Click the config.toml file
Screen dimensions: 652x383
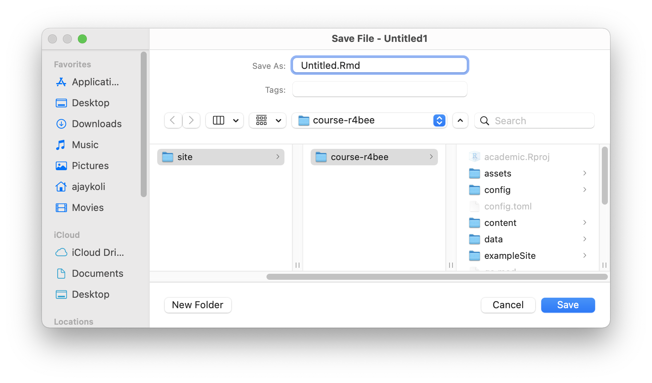point(528,206)
